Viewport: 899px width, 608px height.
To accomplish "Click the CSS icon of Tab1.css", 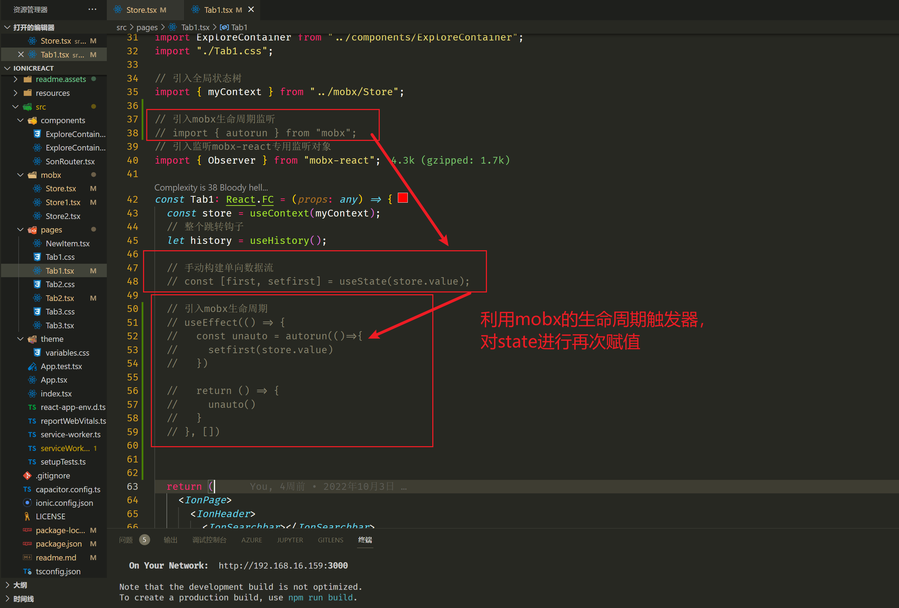I will (x=37, y=257).
